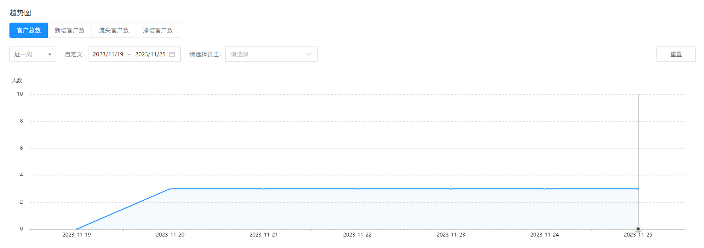Image resolution: width=704 pixels, height=248 pixels.
Task: Switch to the 新增客户数 tab
Action: pos(70,30)
